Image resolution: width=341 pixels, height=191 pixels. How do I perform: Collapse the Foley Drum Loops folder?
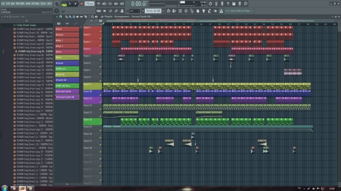(x=26, y=25)
